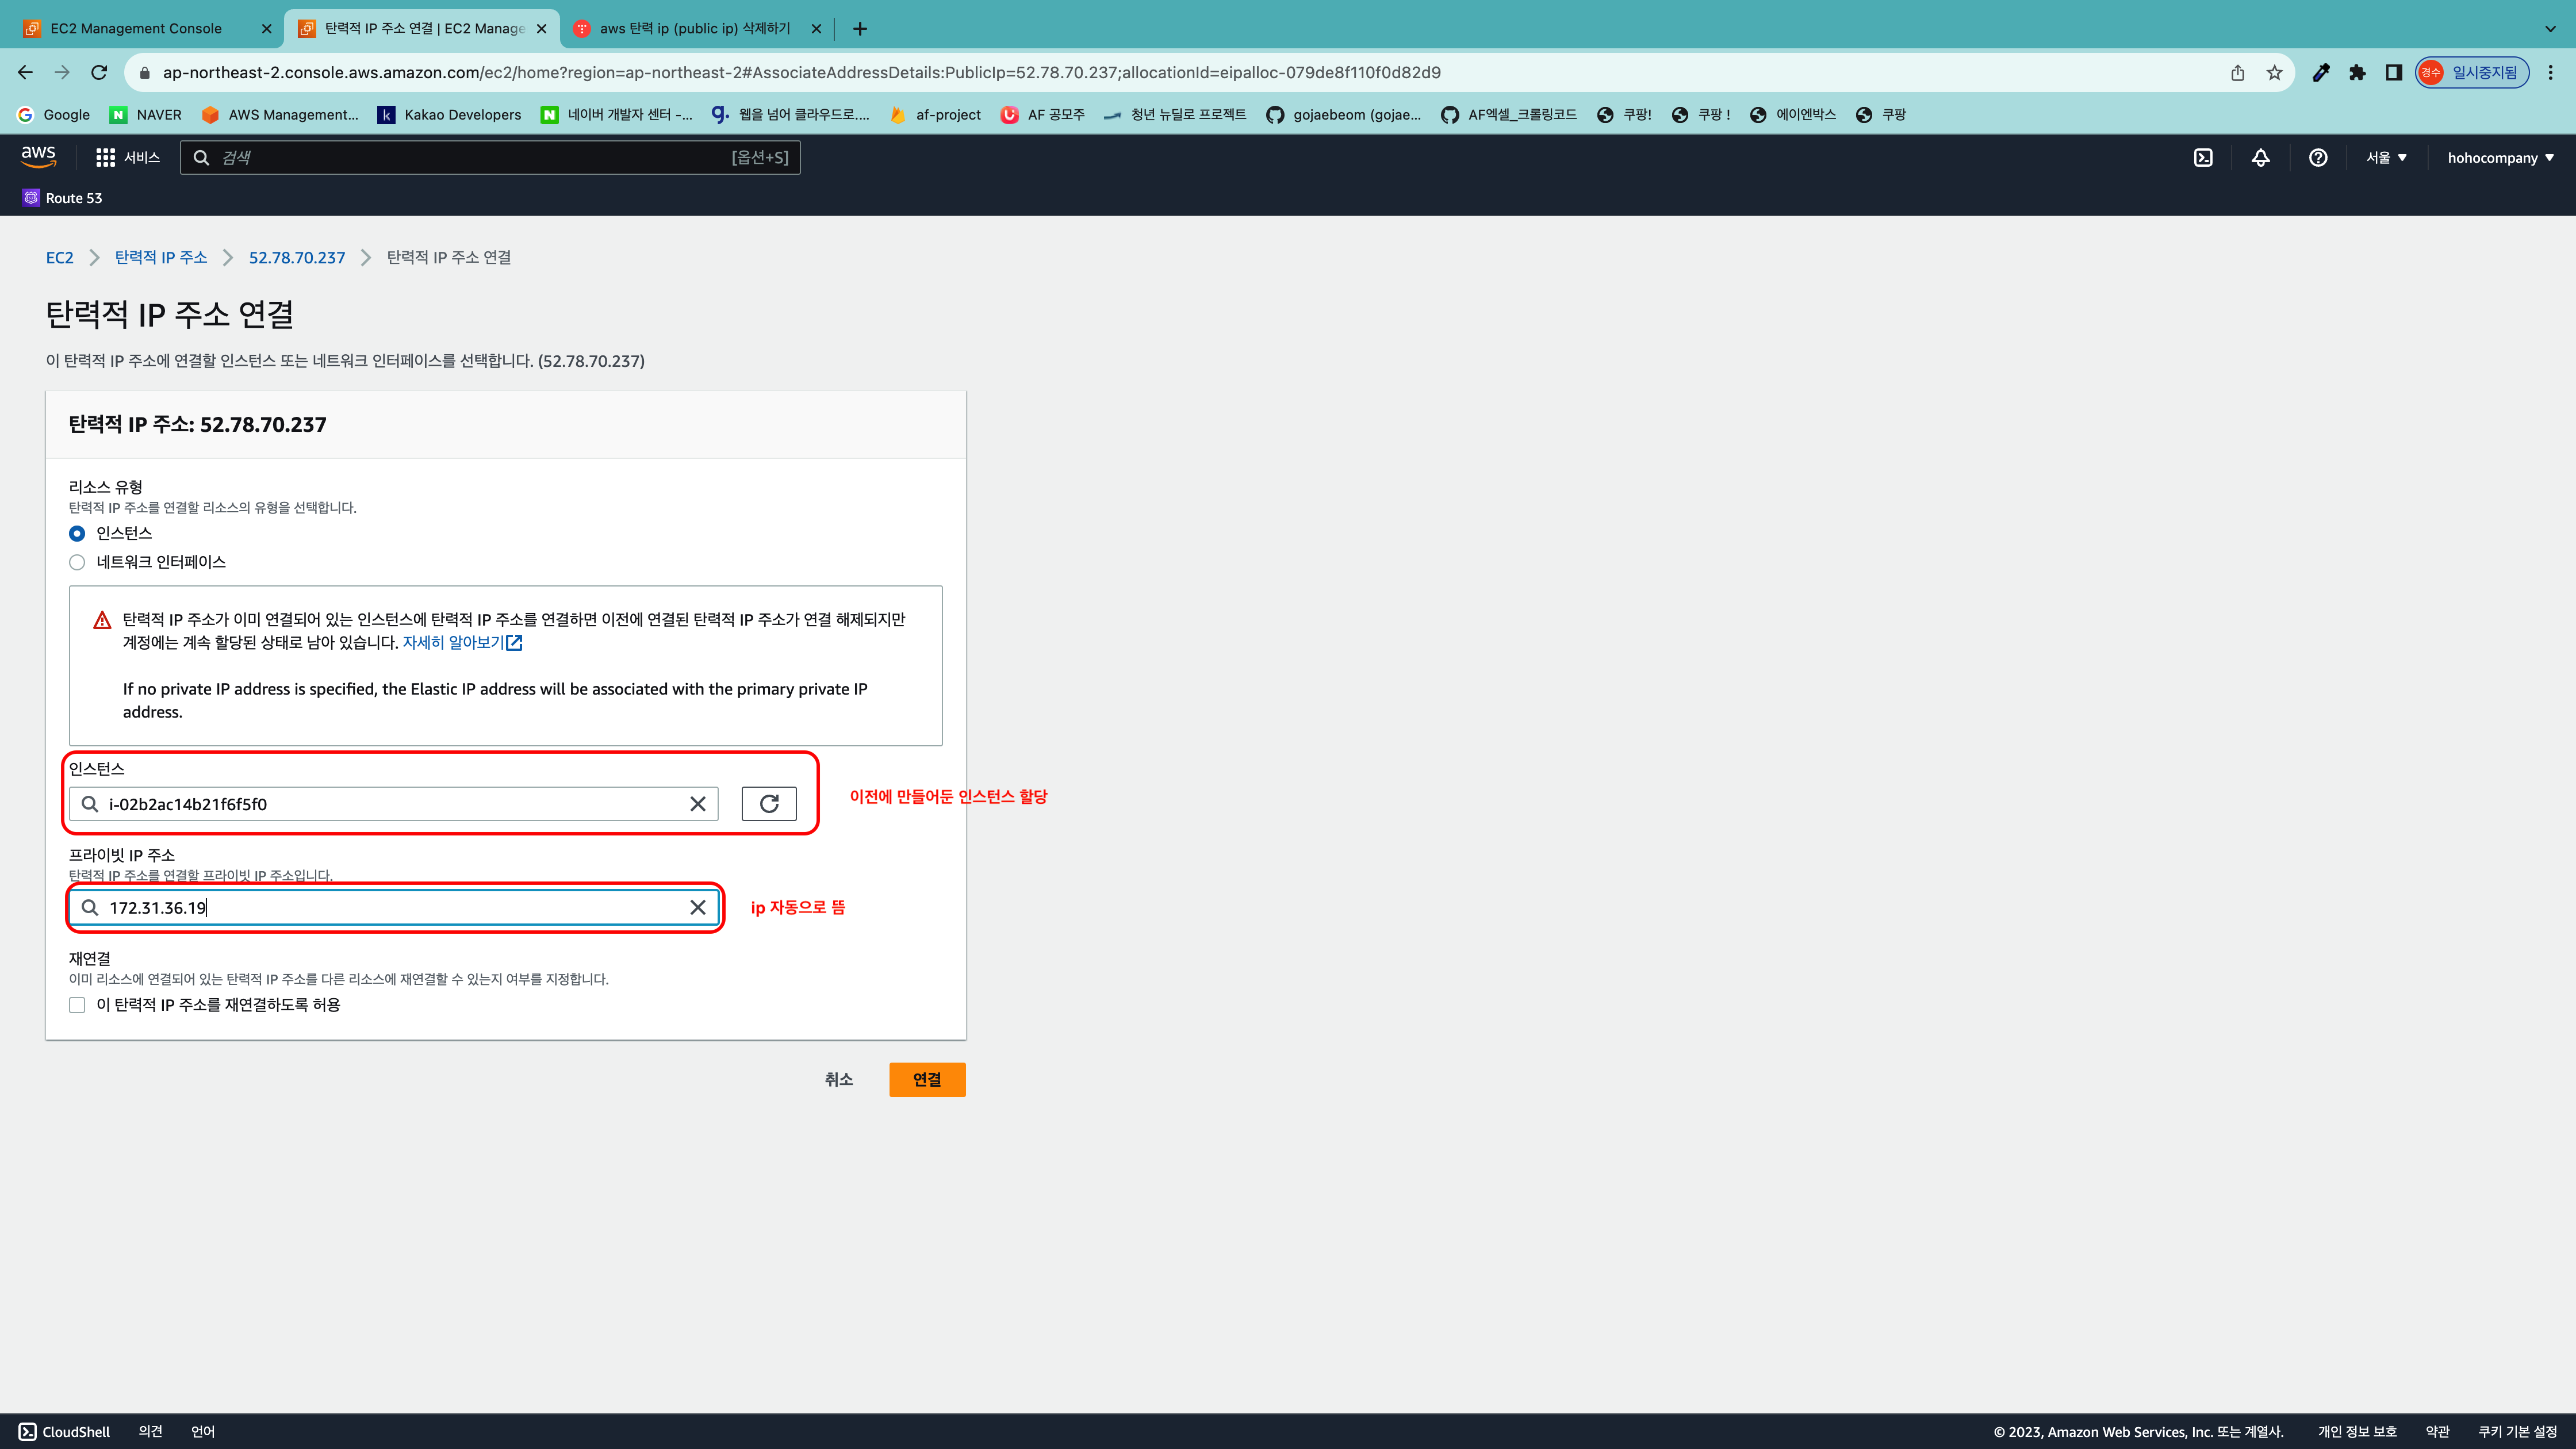The height and width of the screenshot is (1449, 2576).
Task: Click the AWS search input field
Action: (470, 158)
